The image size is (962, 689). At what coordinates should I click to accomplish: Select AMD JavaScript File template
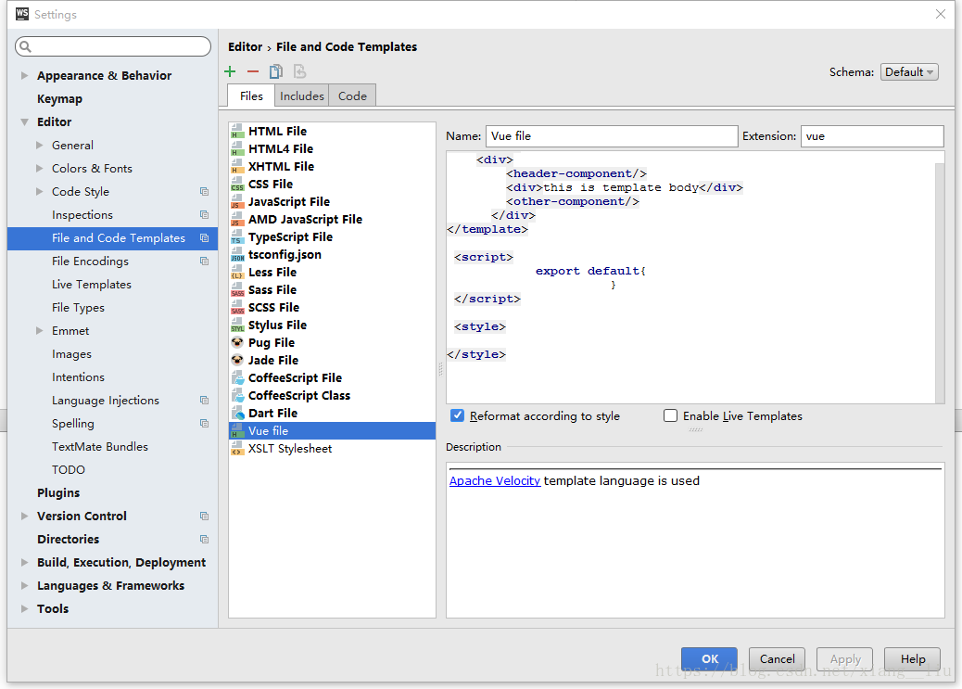click(332, 219)
